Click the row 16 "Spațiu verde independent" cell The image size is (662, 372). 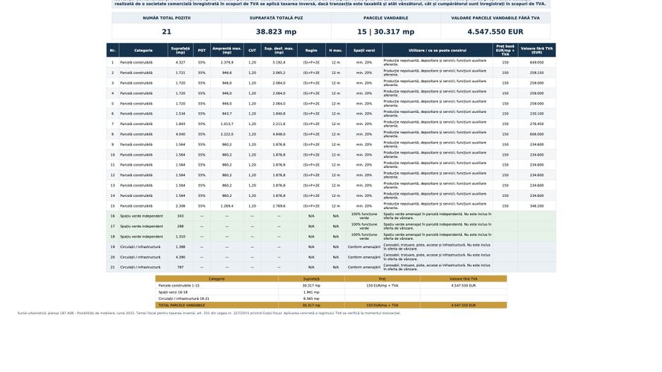click(141, 216)
